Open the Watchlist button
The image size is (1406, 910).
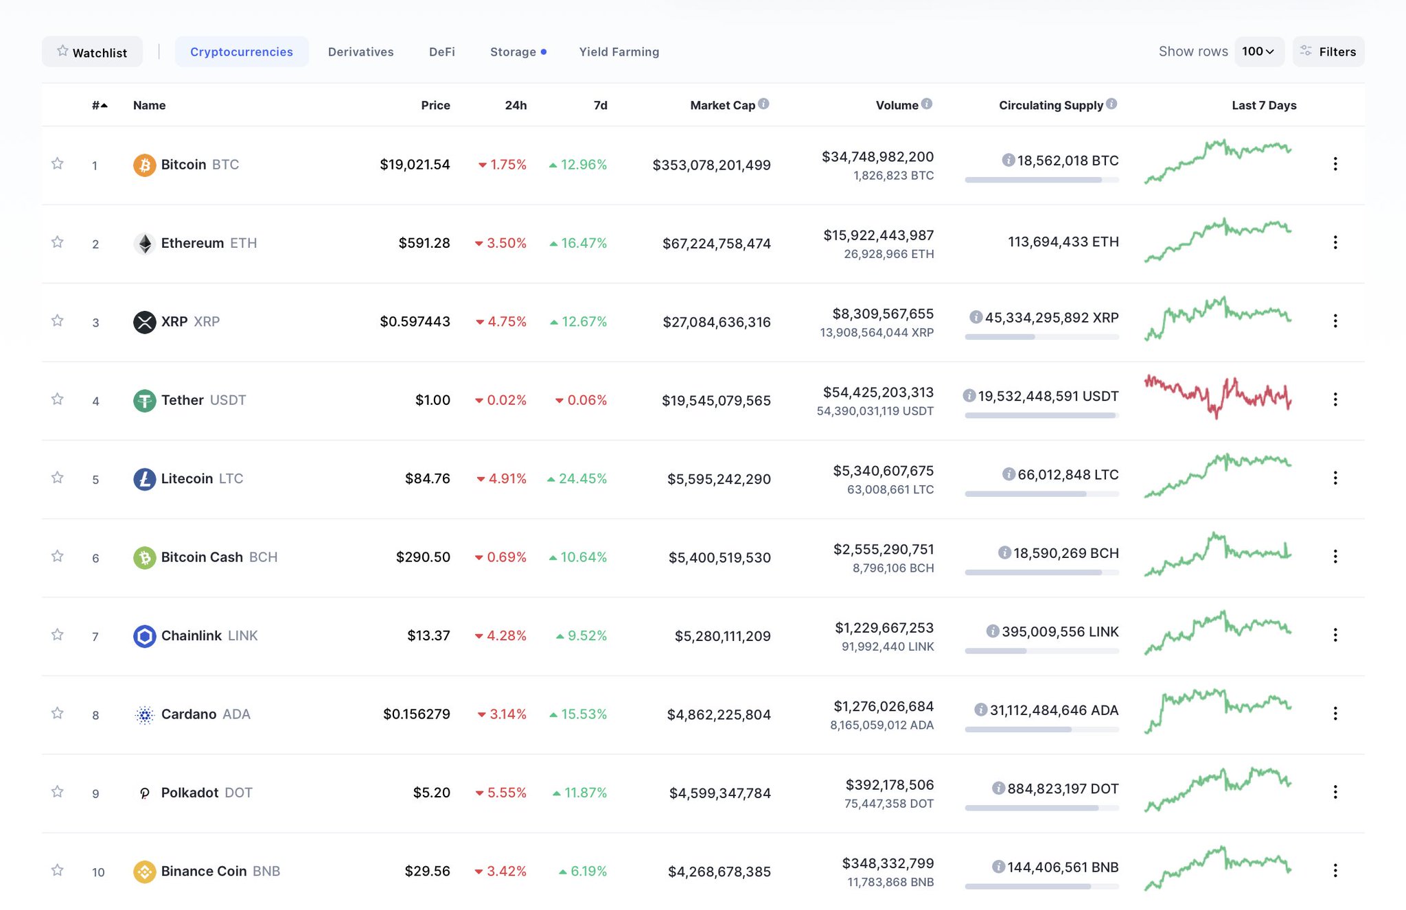(92, 52)
